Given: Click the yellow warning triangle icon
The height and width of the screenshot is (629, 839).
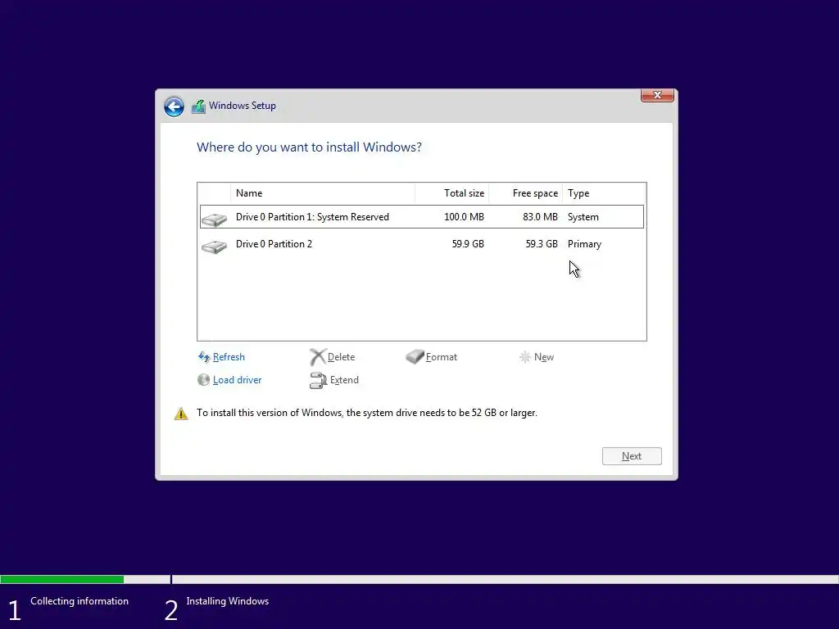Looking at the screenshot, I should click(181, 414).
